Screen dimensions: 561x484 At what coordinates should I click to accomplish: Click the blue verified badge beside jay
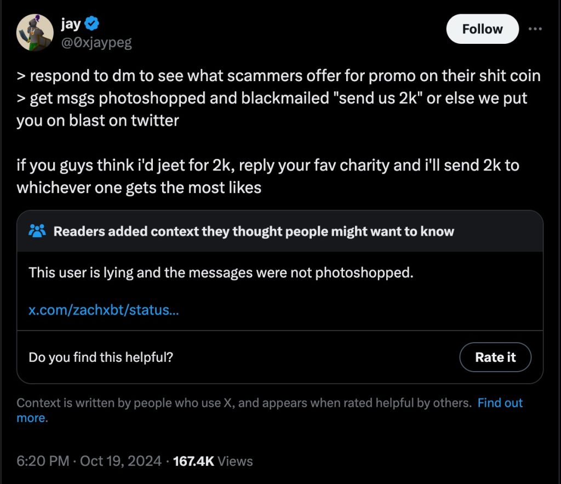(93, 24)
